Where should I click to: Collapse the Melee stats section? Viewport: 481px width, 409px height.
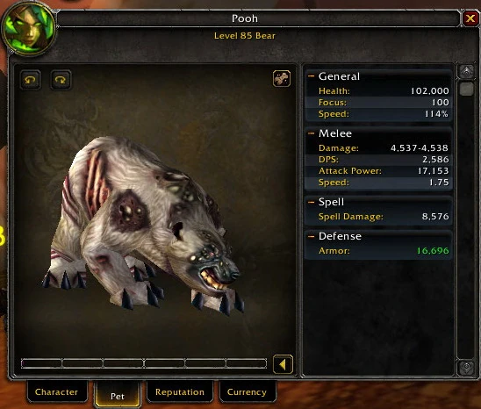(x=311, y=133)
